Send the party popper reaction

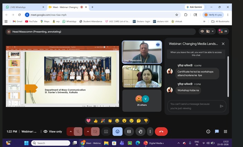[x=103, y=121]
